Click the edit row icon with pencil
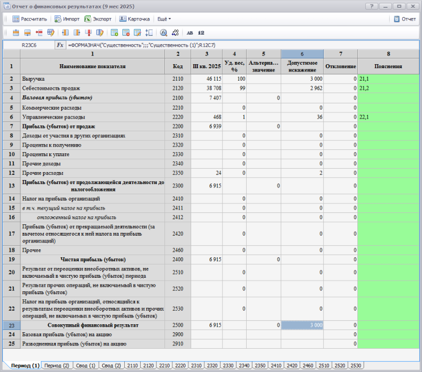This screenshot has height=372, width=422. point(51,33)
